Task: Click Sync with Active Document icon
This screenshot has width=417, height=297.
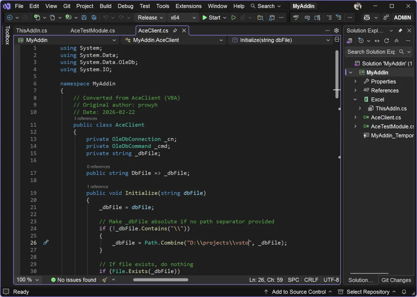Action: coord(377,41)
